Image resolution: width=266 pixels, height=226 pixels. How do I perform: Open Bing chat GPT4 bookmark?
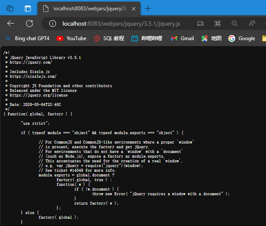pos(27,38)
